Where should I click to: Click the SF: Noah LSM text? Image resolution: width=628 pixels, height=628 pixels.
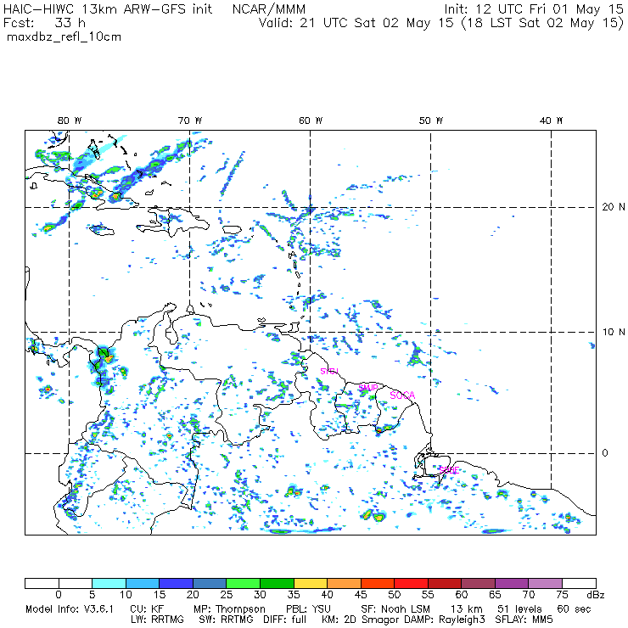coord(395,609)
